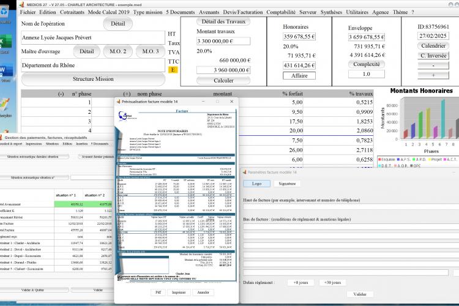
Task: Click Valider in Paramètres facture window
Action: 360,294
